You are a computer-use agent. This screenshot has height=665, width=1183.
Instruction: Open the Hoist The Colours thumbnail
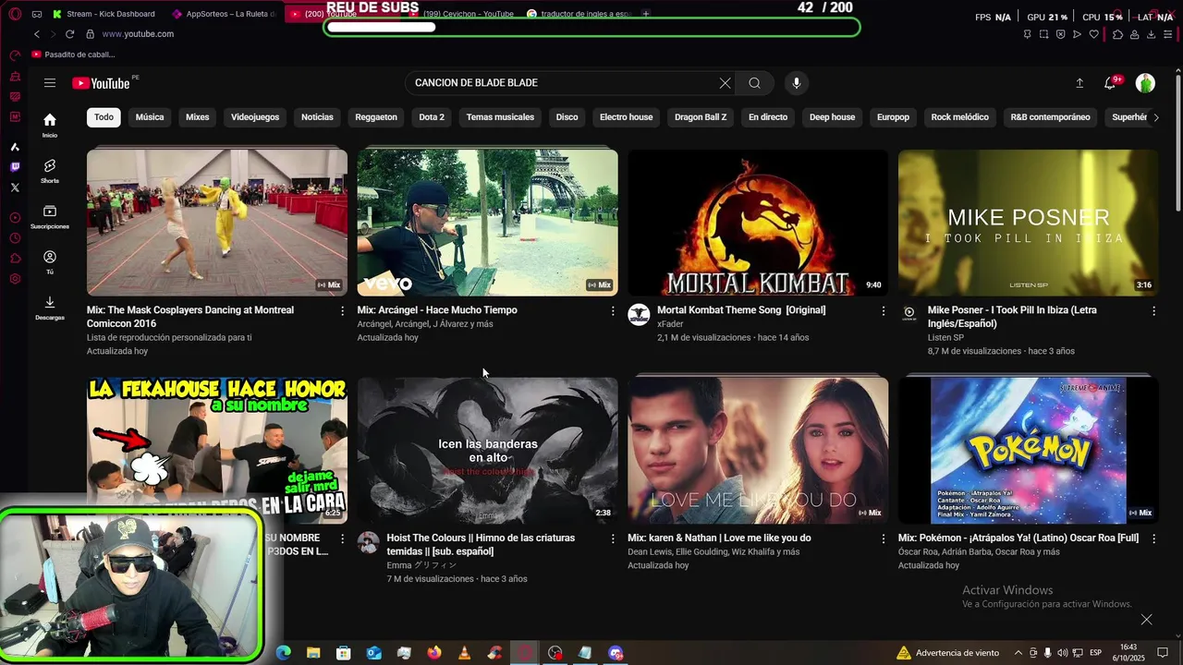pyautogui.click(x=487, y=450)
